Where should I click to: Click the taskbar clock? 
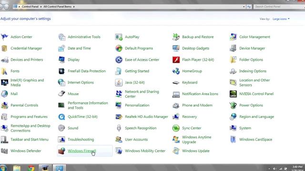point(297,168)
